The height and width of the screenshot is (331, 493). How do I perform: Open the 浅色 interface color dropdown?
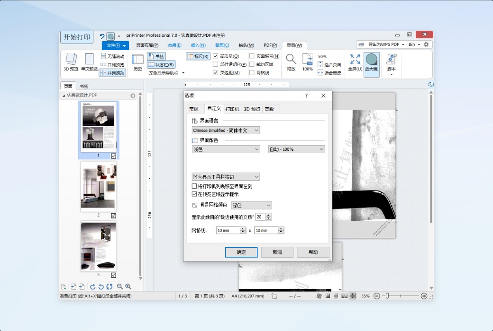point(226,149)
